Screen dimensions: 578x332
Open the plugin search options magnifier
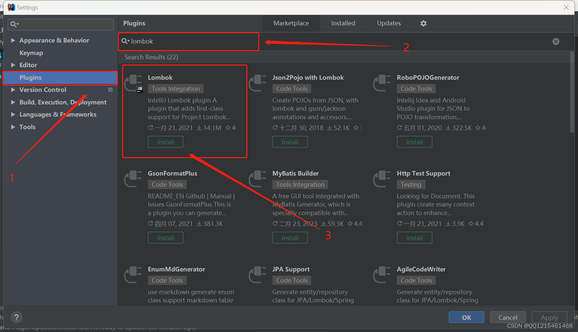pos(125,41)
